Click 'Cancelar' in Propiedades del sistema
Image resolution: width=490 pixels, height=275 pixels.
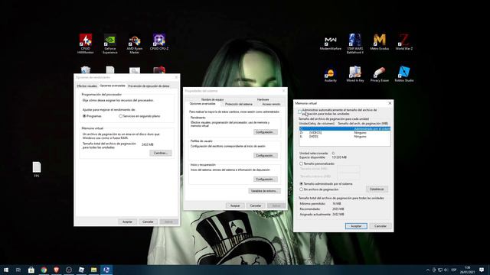(x=256, y=205)
